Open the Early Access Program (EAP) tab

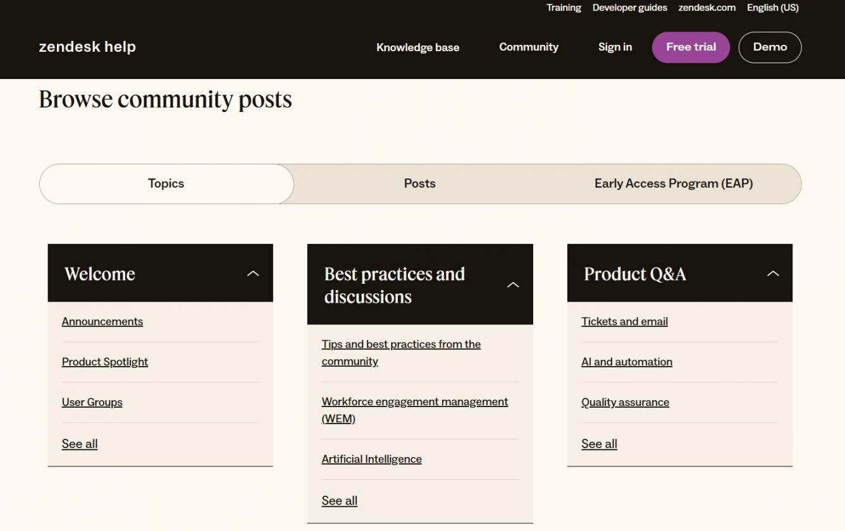(674, 184)
